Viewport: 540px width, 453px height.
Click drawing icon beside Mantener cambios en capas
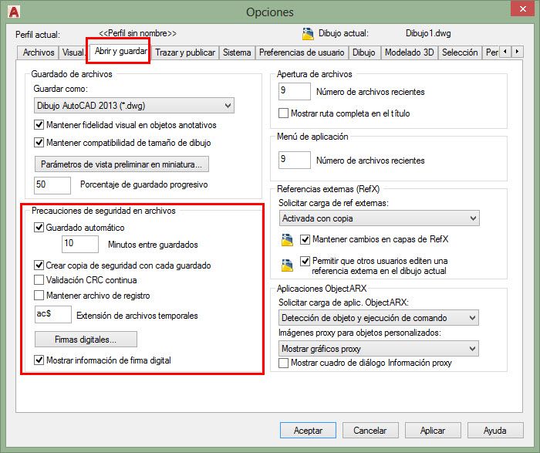pyautogui.click(x=287, y=240)
